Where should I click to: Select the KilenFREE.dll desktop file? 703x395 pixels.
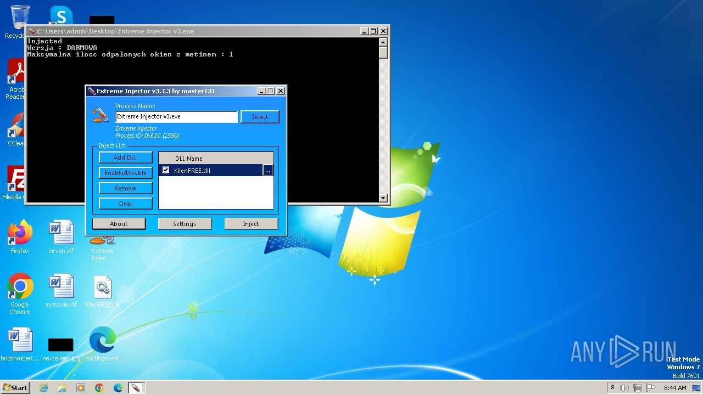point(102,291)
